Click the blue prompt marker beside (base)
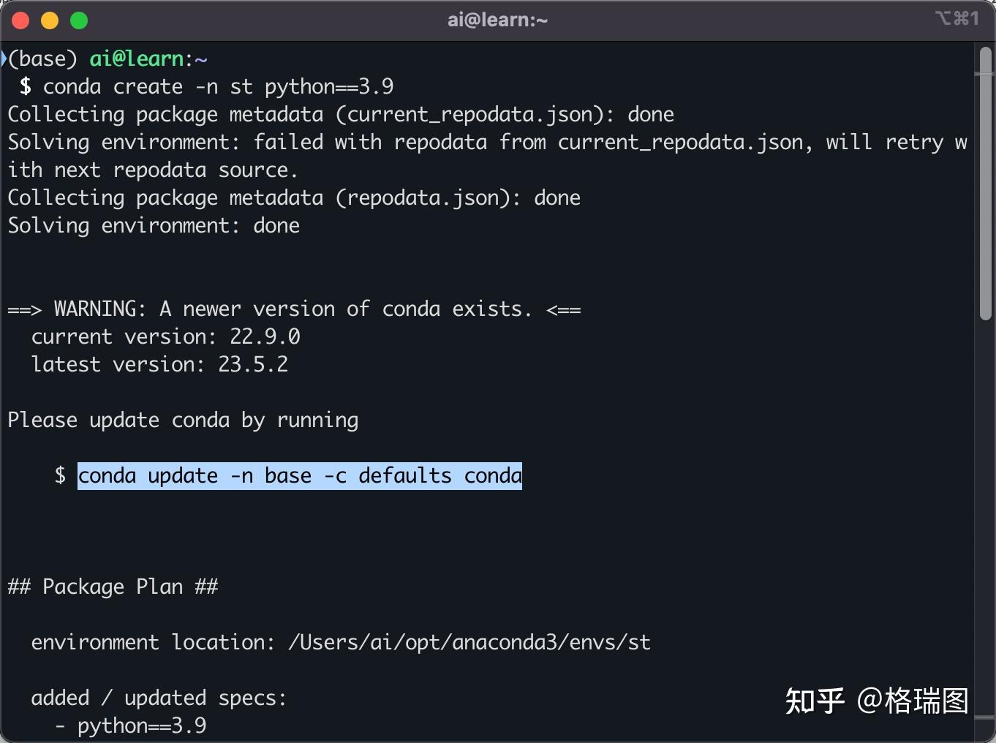Image resolution: width=996 pixels, height=743 pixels. coord(4,59)
